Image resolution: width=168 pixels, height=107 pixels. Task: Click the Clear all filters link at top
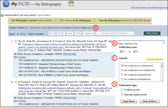44,15
